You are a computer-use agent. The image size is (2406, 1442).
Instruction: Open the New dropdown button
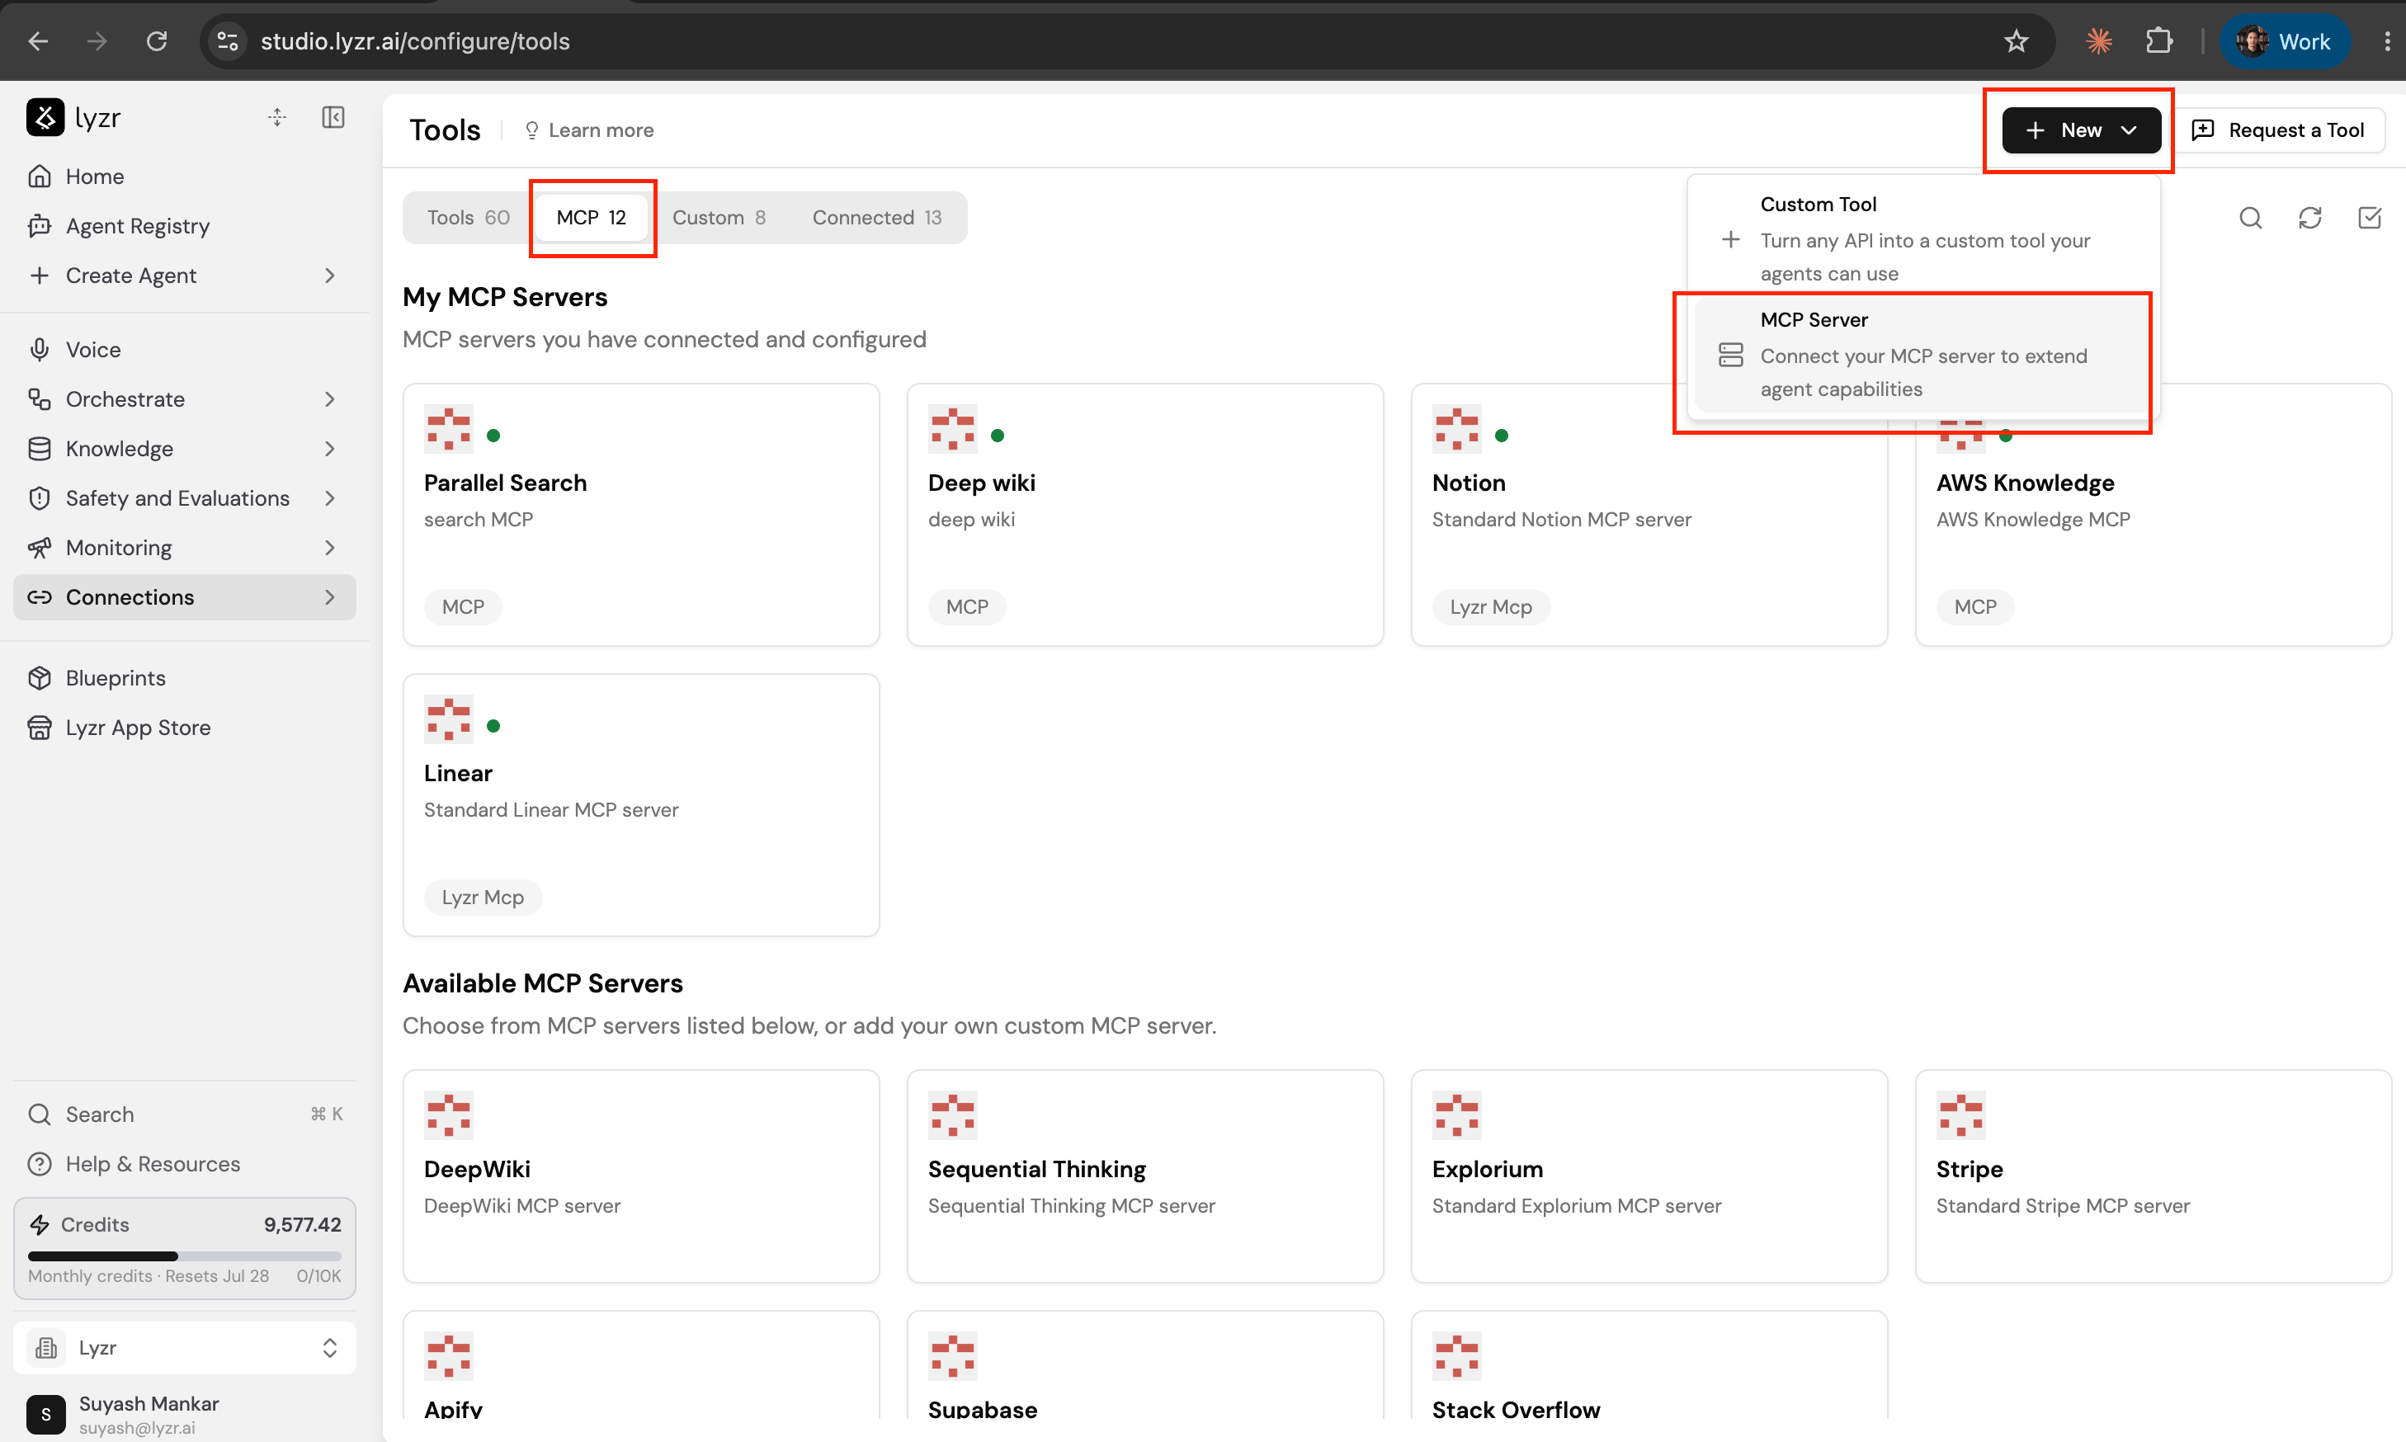click(x=2080, y=130)
